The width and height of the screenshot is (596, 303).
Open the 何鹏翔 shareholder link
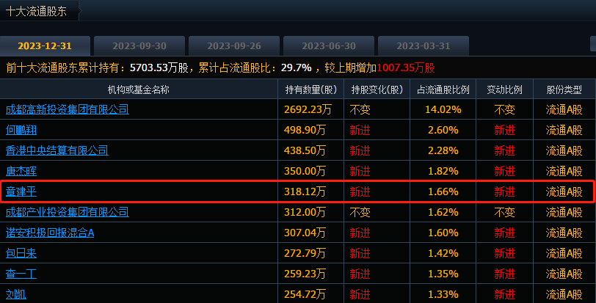[21, 130]
